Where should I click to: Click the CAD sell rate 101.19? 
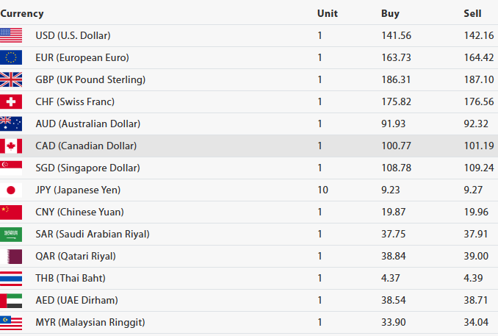pos(478,146)
